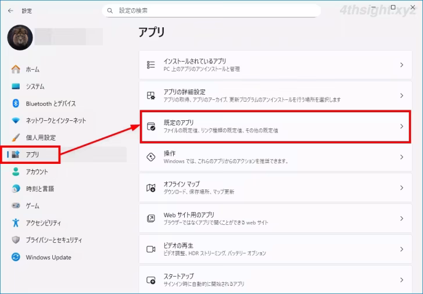Image resolution: width=423 pixels, height=294 pixels.
Task: Expand 操作 row chevron
Action: tap(402, 157)
